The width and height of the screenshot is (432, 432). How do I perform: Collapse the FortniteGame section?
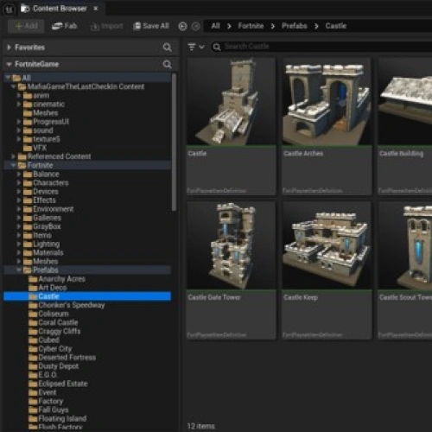(9, 64)
